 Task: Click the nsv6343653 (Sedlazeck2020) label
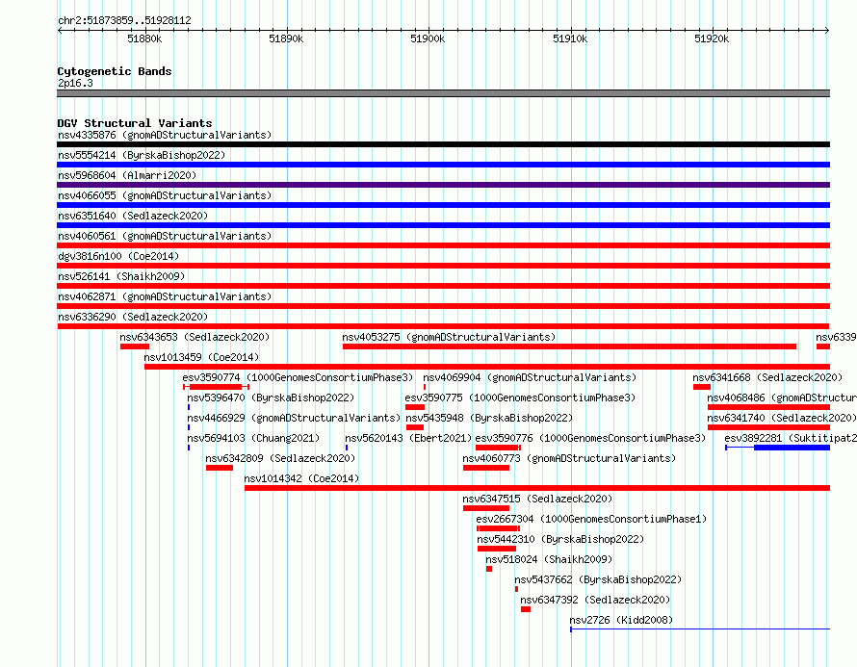195,337
